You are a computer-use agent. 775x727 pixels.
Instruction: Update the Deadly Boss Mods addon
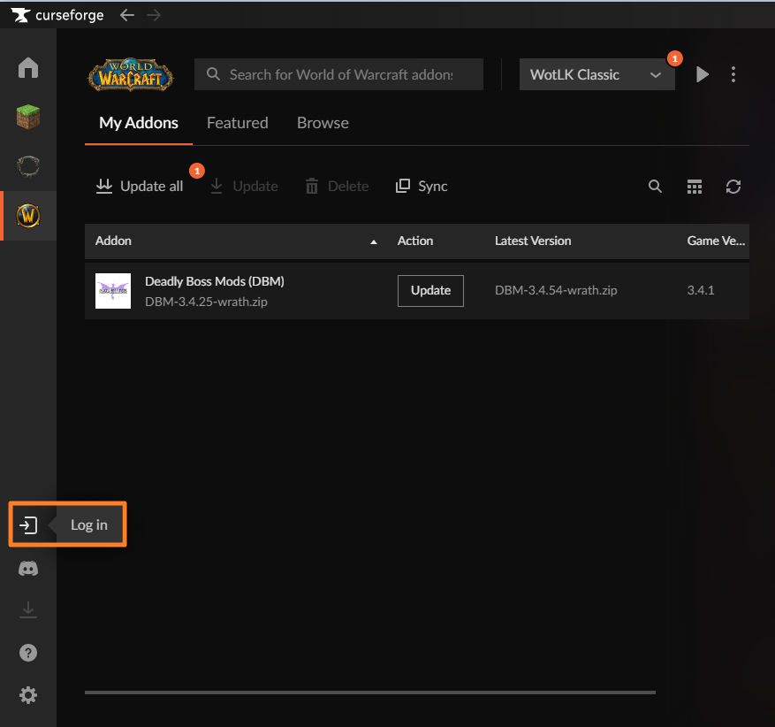coord(430,291)
